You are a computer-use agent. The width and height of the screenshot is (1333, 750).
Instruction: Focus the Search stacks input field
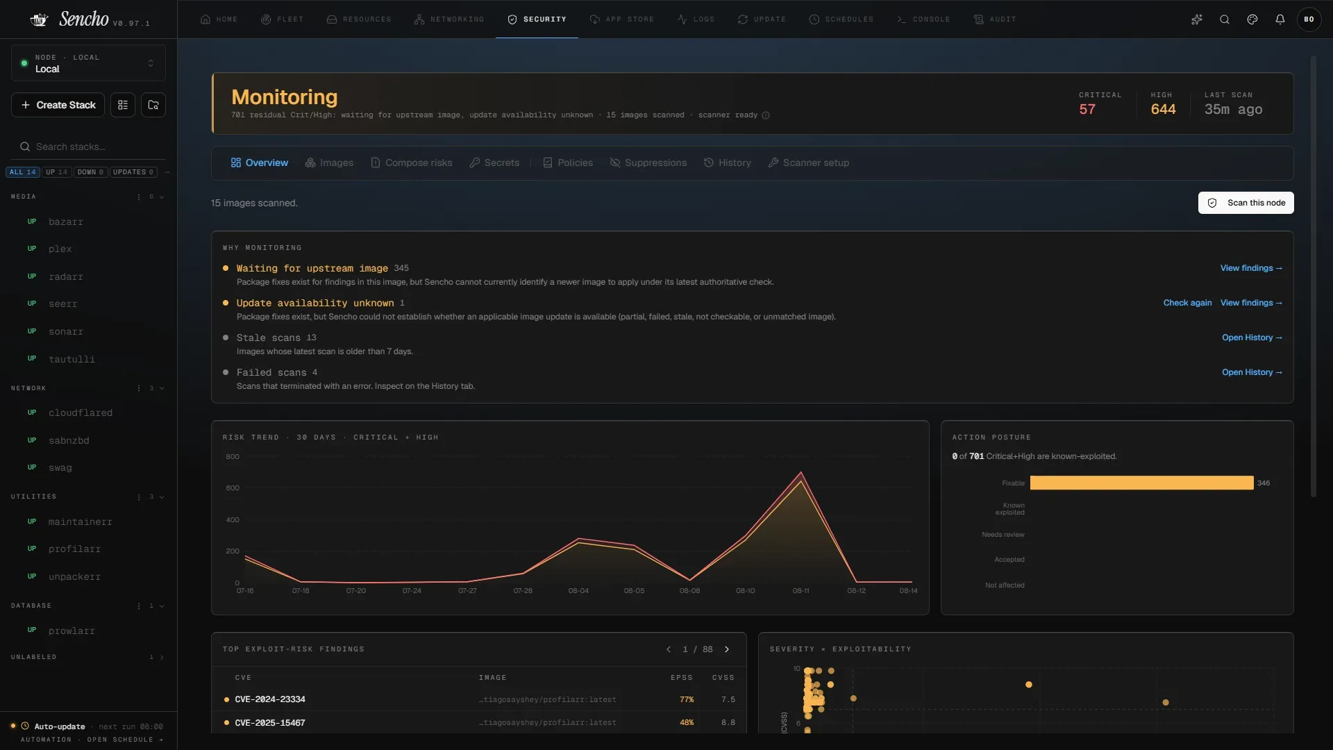point(88,147)
